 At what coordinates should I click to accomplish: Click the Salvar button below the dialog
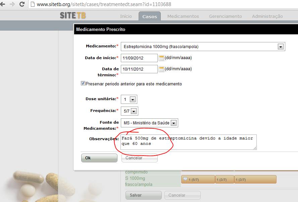(144, 195)
